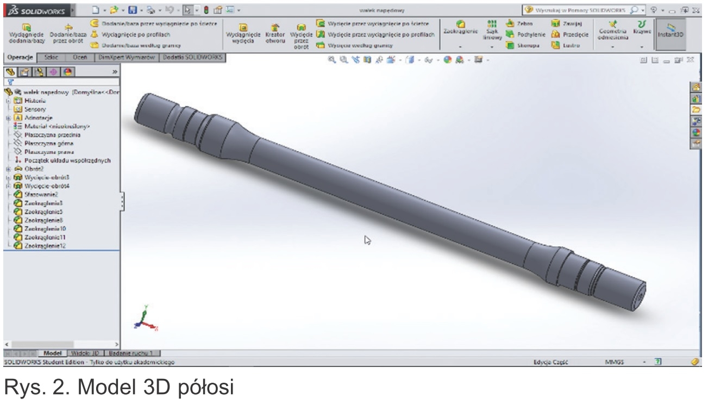Click the Rebuild traffic light icon

click(x=206, y=9)
